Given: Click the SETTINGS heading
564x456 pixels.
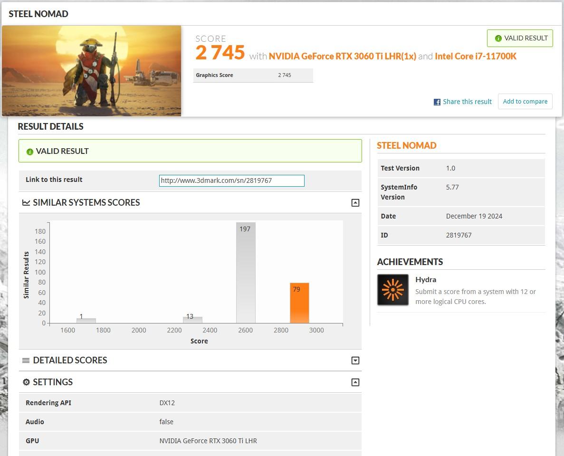Looking at the screenshot, I should pyautogui.click(x=53, y=382).
